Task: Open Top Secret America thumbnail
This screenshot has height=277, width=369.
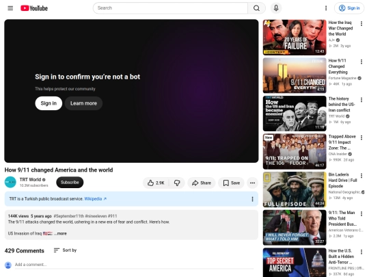Action: click(295, 263)
